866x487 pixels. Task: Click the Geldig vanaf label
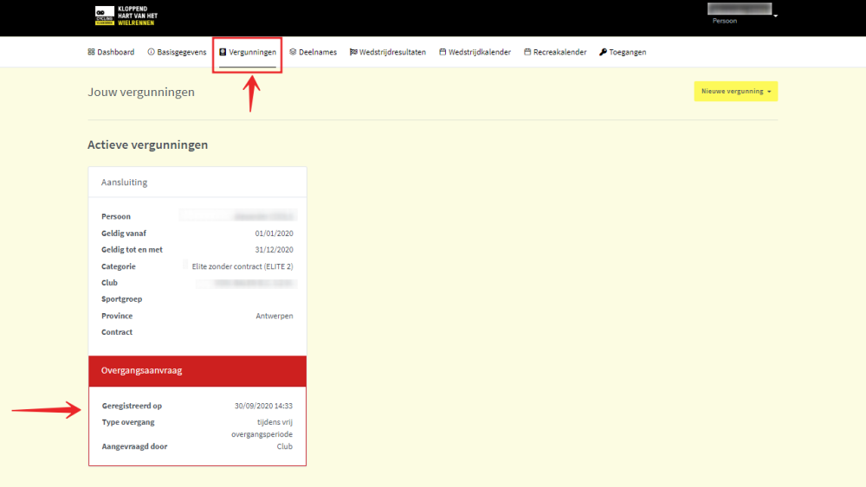pyautogui.click(x=124, y=234)
